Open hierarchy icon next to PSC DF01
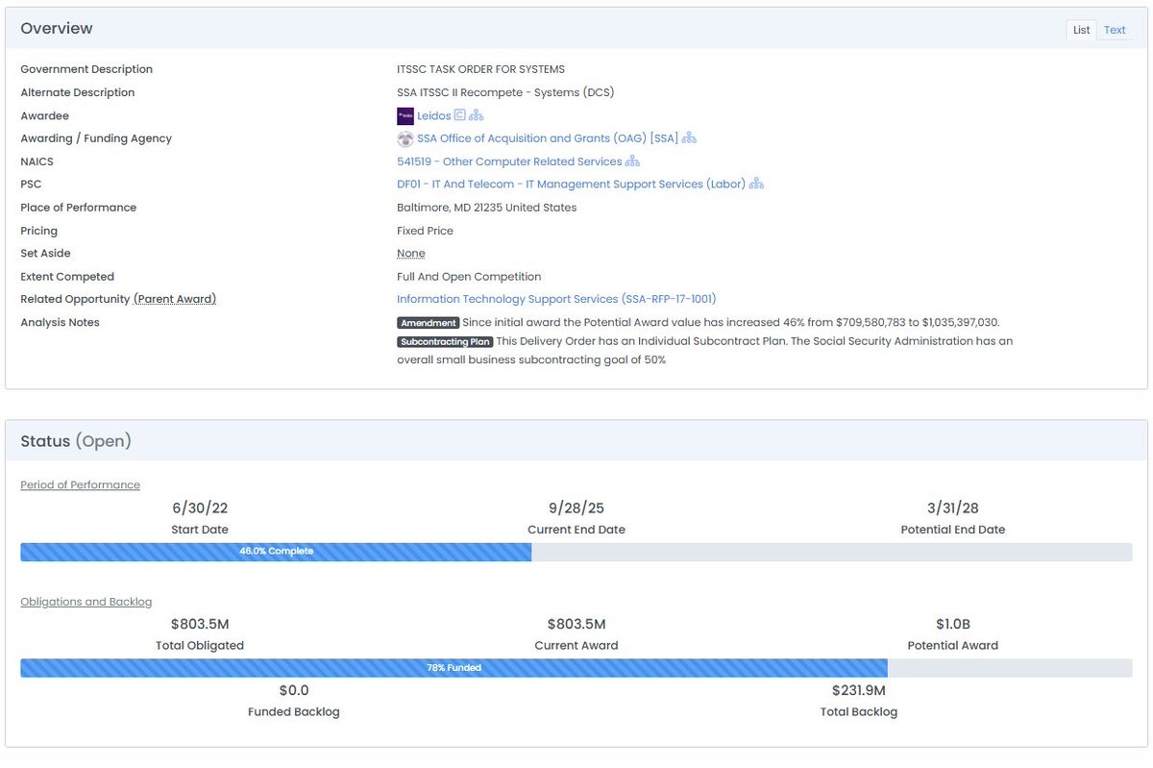This screenshot has height=768, width=1153. (x=756, y=185)
